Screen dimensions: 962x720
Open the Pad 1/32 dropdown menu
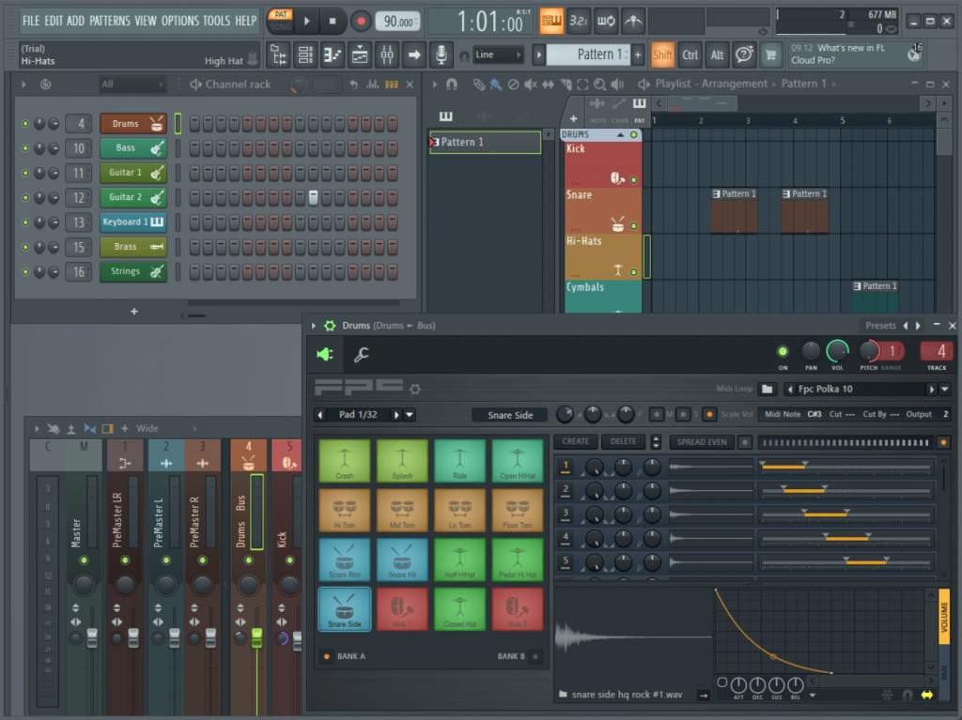click(x=410, y=415)
